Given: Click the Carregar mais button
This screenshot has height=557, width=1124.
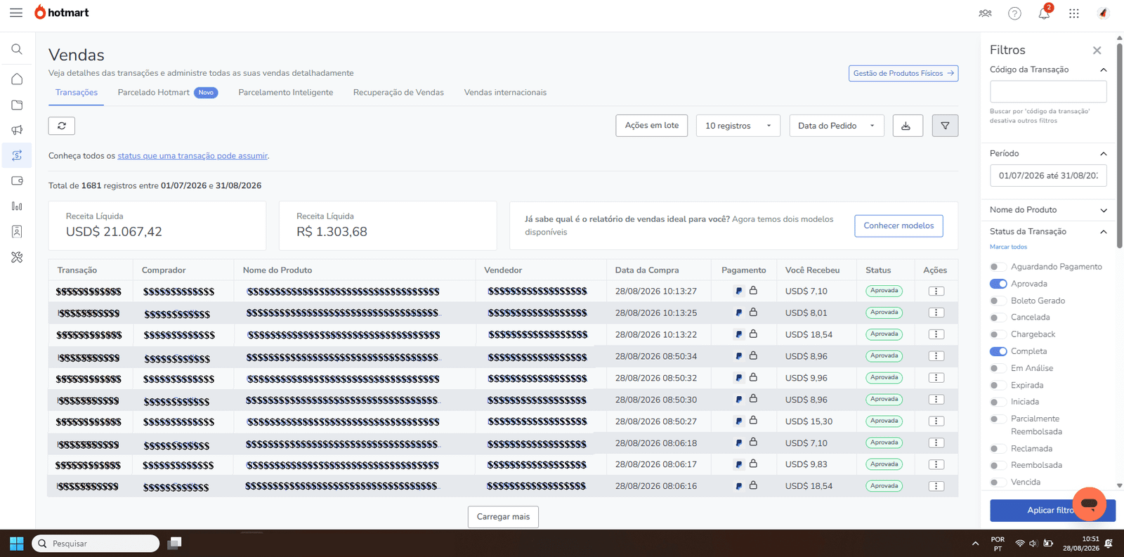Looking at the screenshot, I should pyautogui.click(x=503, y=517).
